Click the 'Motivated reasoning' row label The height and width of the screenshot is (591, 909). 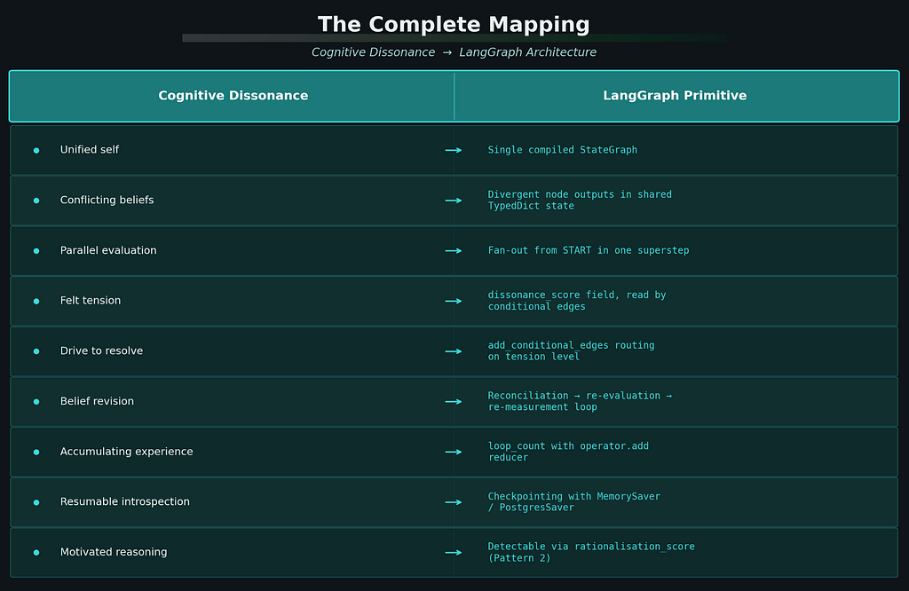point(114,552)
